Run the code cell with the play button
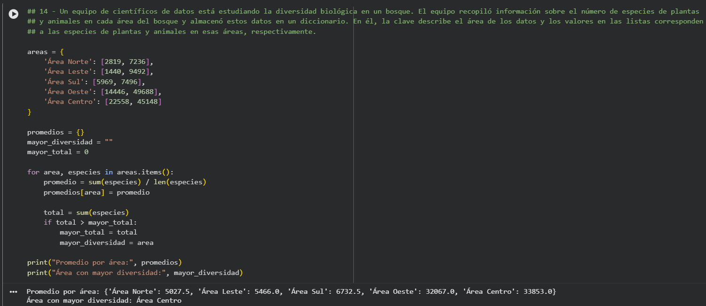This screenshot has height=306, width=706. click(14, 15)
